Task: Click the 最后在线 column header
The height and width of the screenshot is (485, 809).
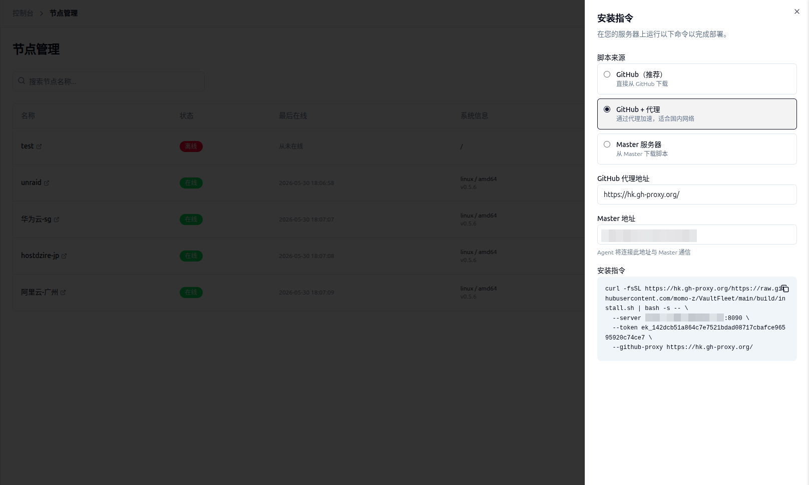Action: [293, 115]
